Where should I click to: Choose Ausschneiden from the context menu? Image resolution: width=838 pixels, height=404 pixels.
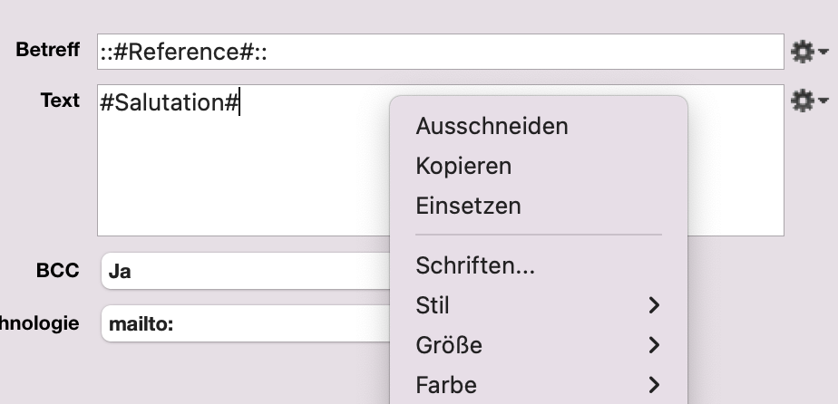pyautogui.click(x=492, y=127)
